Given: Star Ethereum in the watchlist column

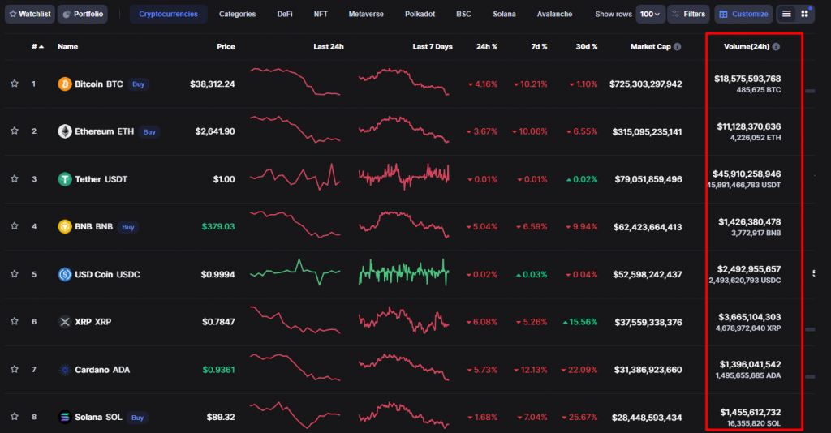Looking at the screenshot, I should (x=15, y=131).
